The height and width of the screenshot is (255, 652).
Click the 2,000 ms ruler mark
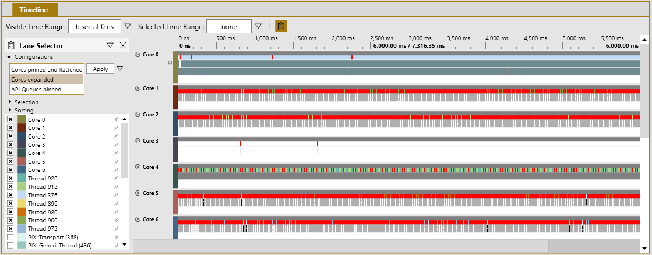343,38
